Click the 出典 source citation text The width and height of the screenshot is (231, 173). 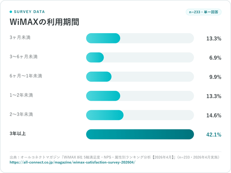115,157
